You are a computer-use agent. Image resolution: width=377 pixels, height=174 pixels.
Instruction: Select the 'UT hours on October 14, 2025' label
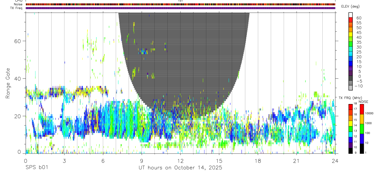coord(180,168)
